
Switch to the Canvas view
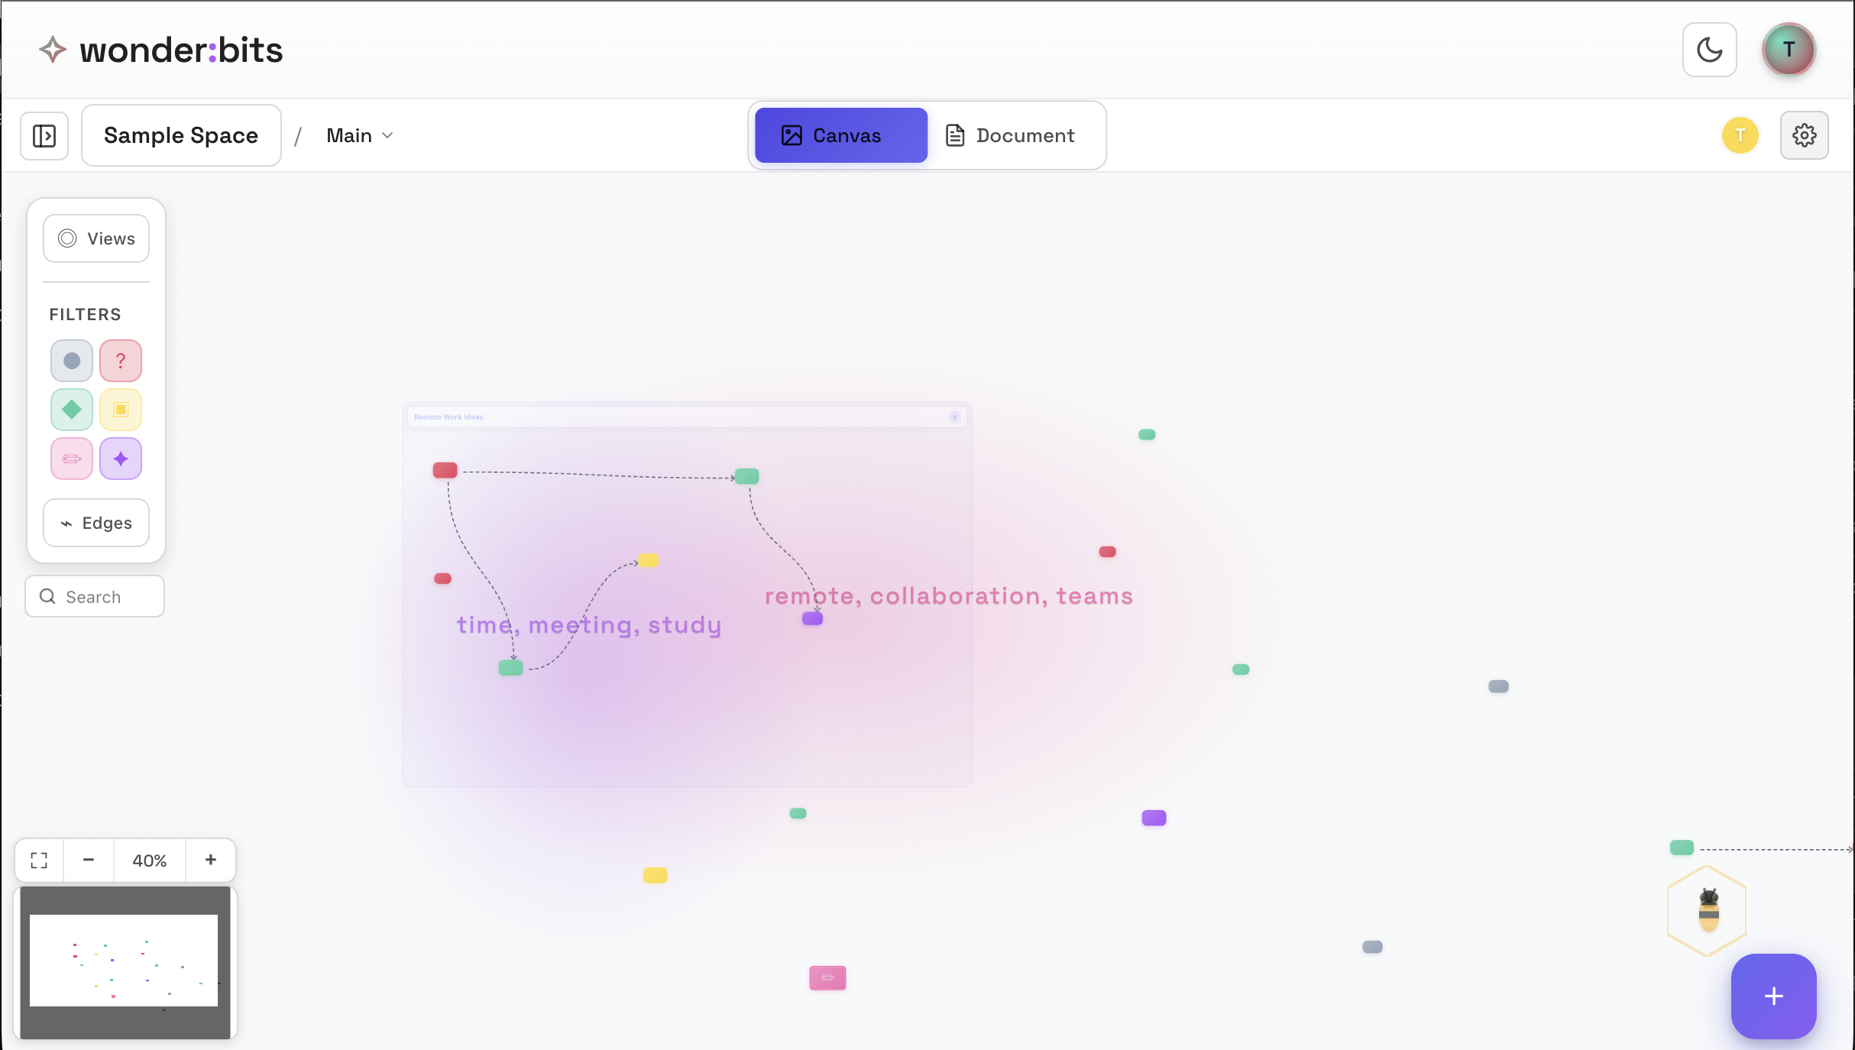click(x=840, y=135)
